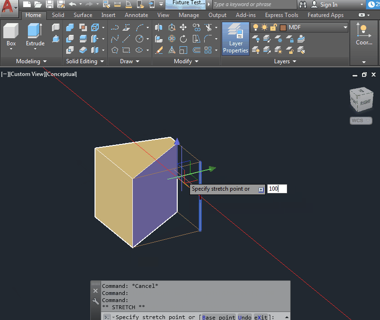Expand the Solid Editing panel
The width and height of the screenshot is (380, 320).
pos(85,61)
